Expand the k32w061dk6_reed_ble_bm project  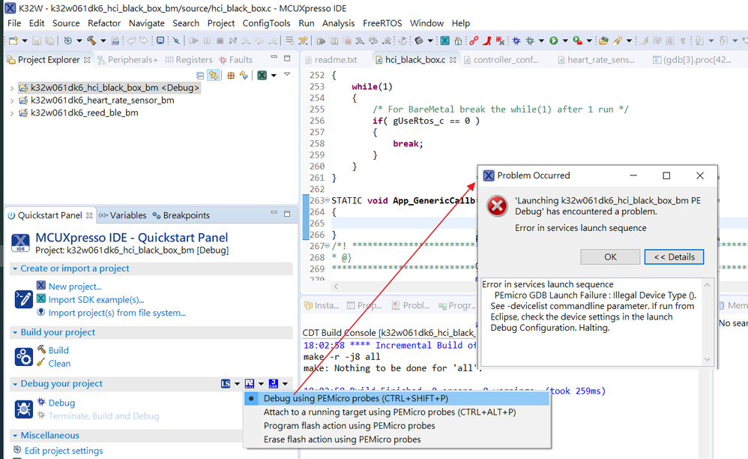[x=11, y=113]
